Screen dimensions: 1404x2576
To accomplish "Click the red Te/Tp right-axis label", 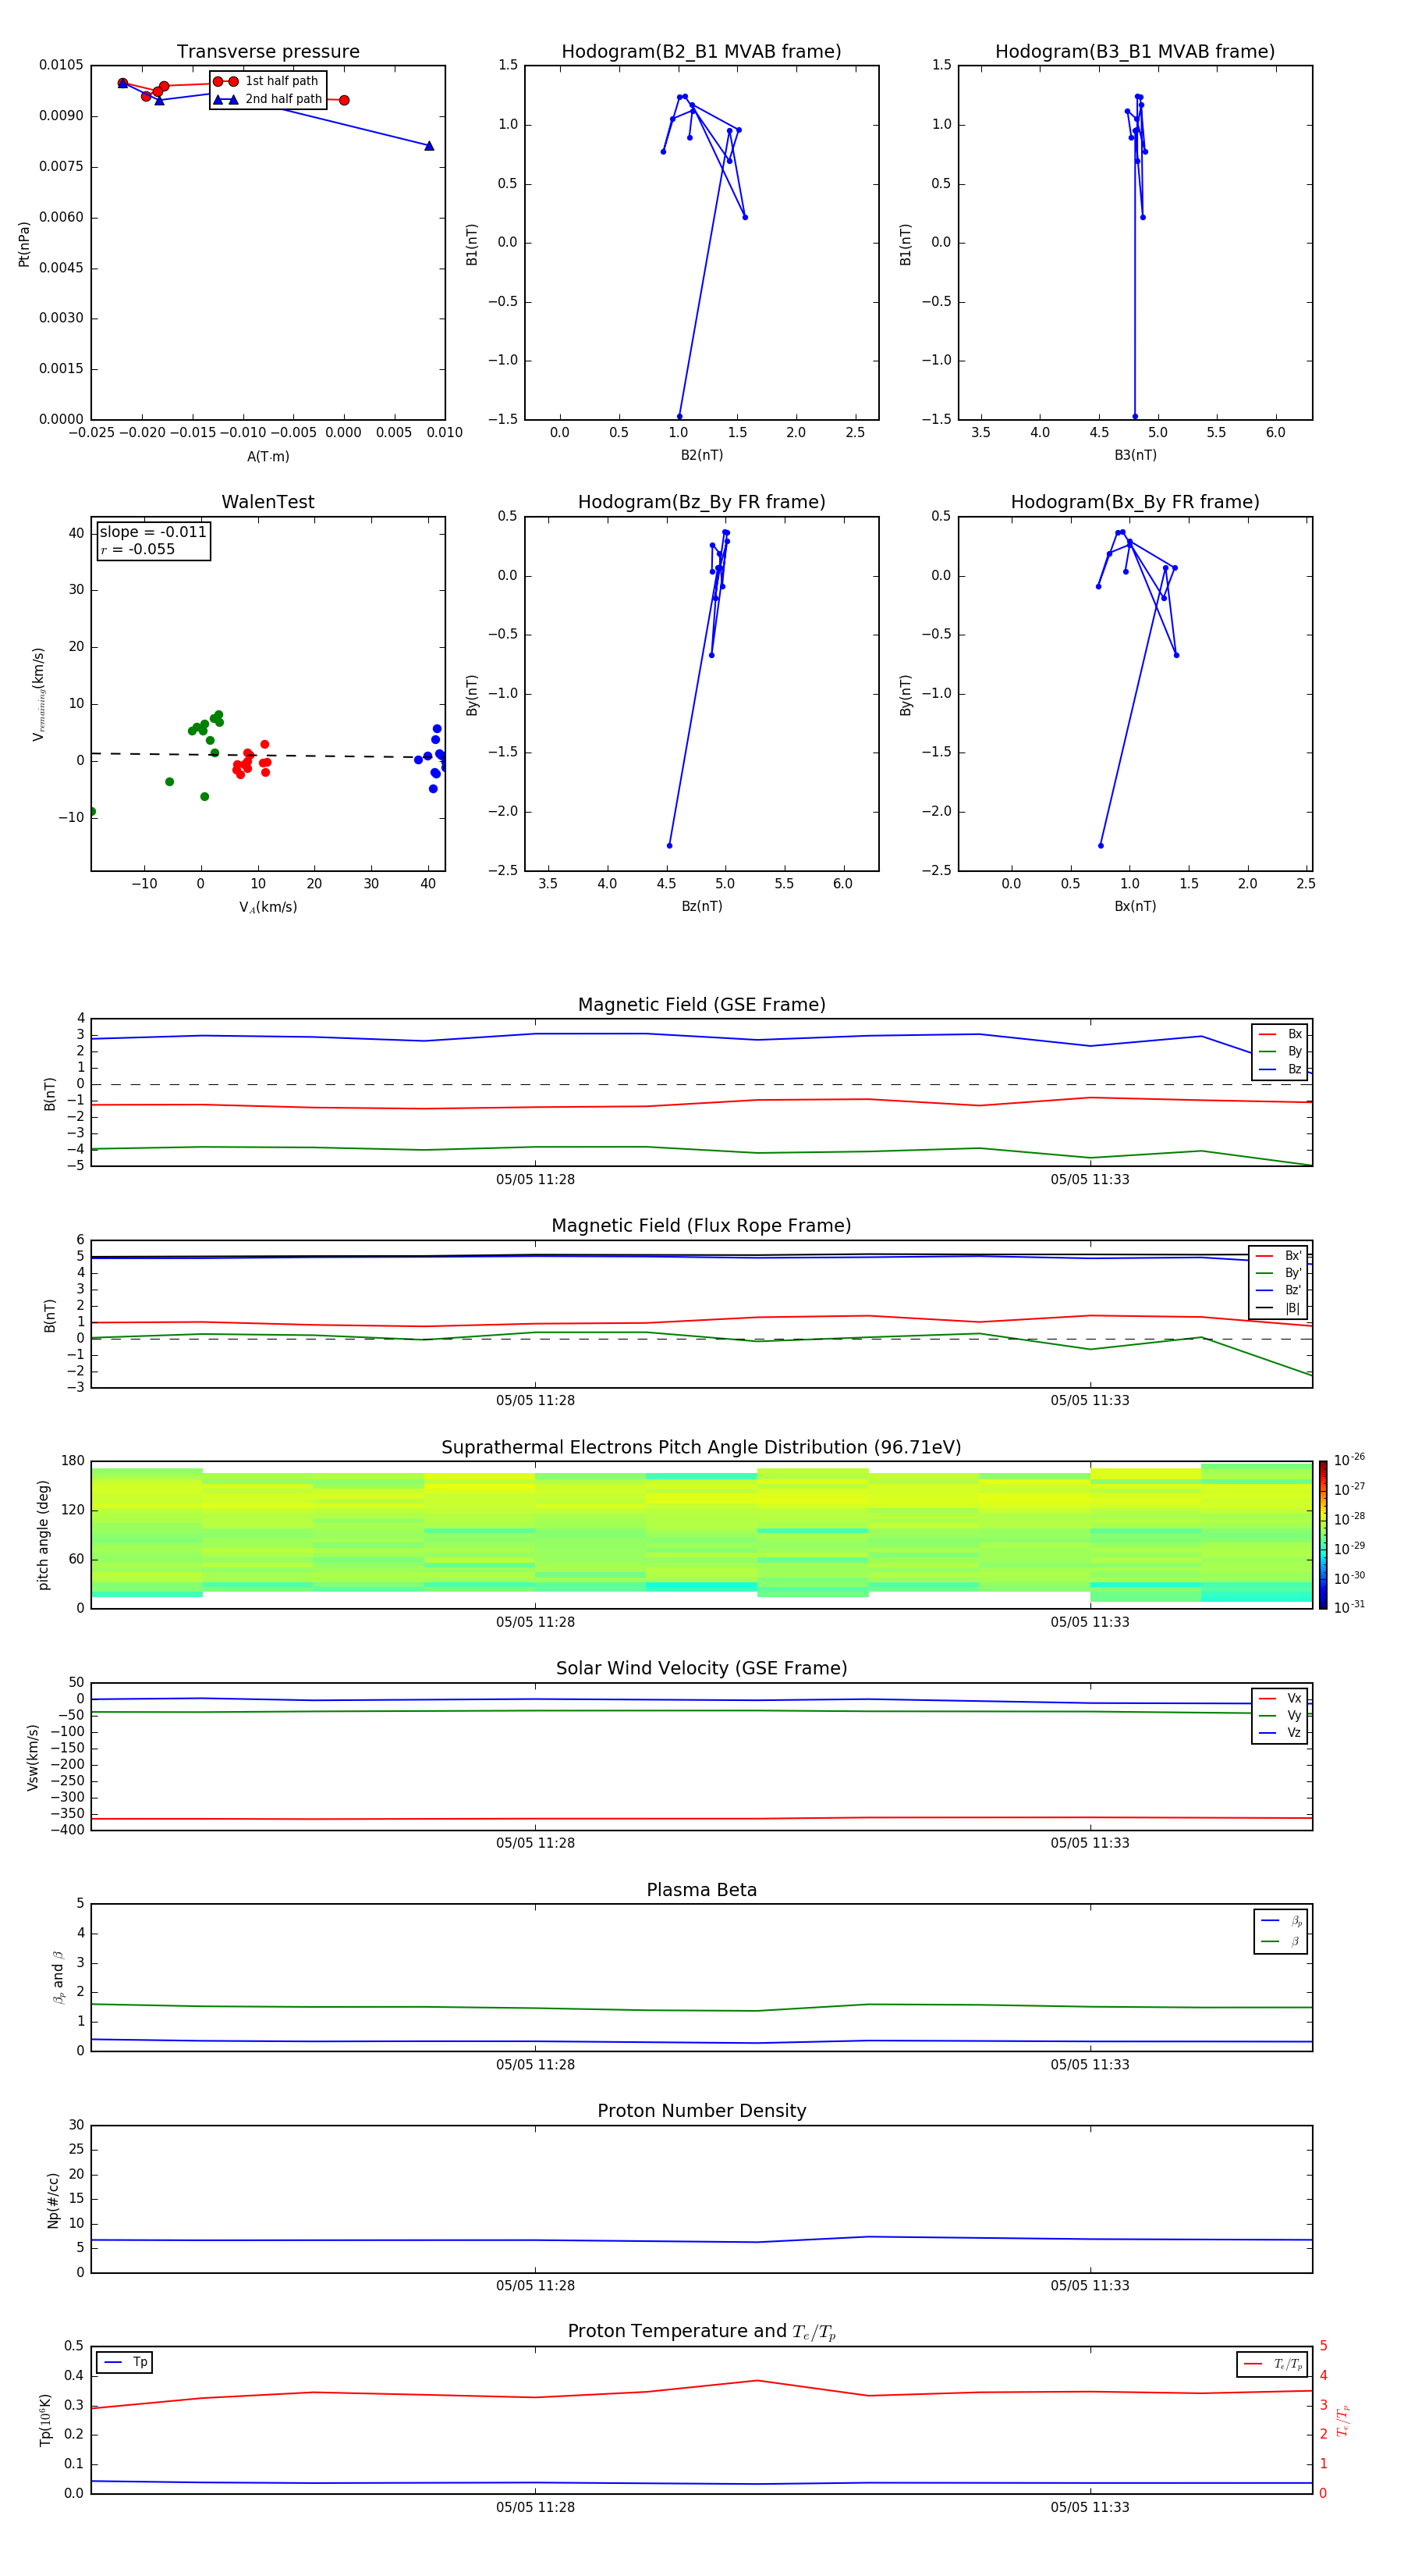I will [x=1343, y=2420].
